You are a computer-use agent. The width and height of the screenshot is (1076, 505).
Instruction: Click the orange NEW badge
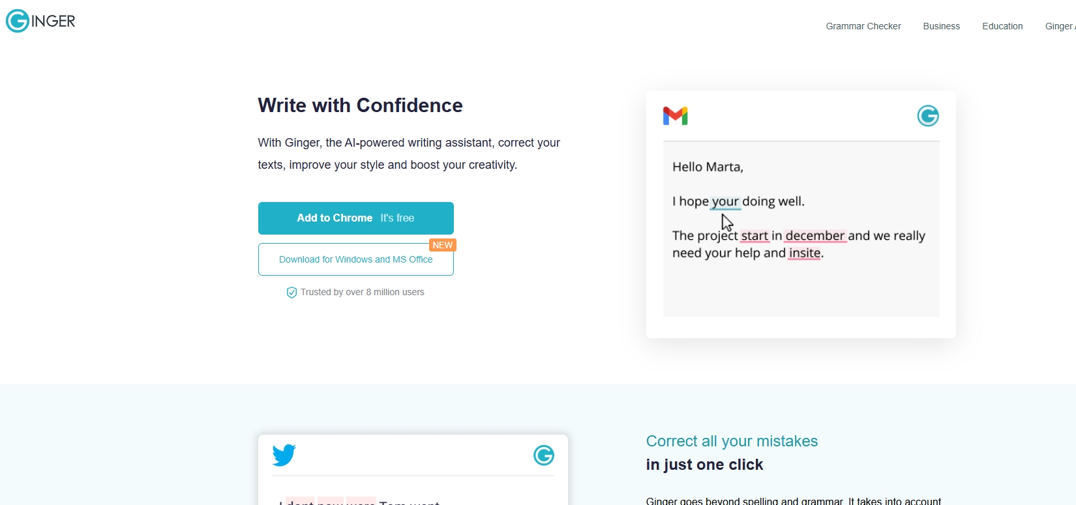point(442,245)
